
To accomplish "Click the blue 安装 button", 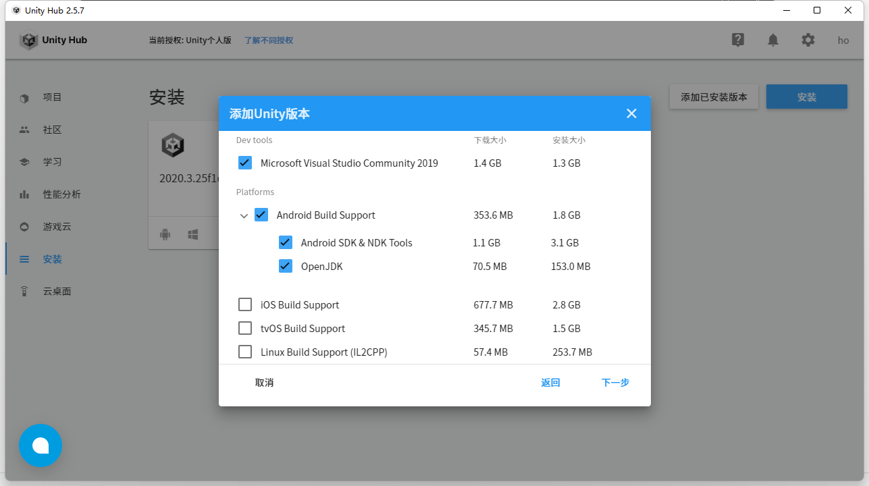I will click(x=807, y=97).
